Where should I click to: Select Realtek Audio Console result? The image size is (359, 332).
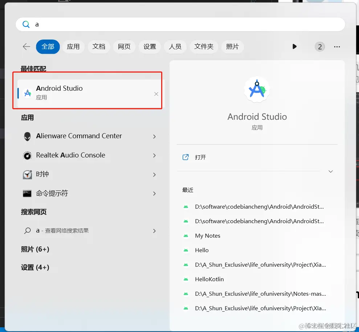click(90, 155)
